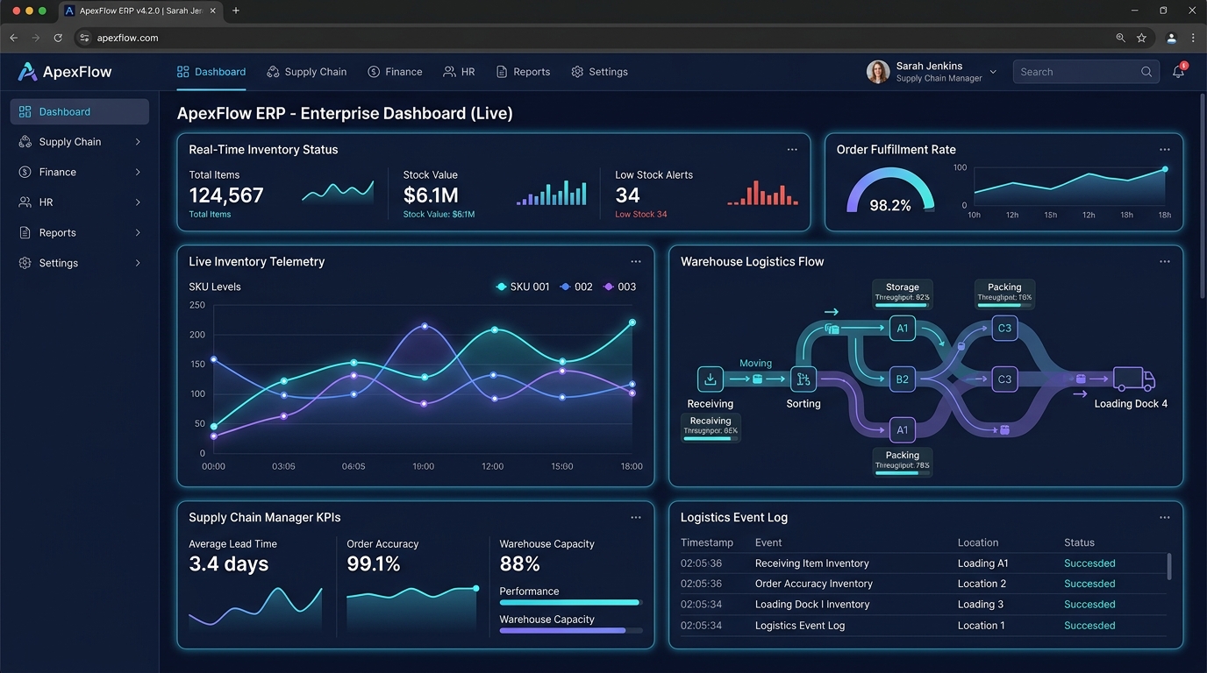Open Settings top menu
The width and height of the screenshot is (1207, 673).
599,72
